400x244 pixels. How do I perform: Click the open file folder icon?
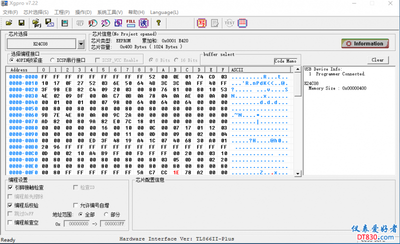[8, 22]
